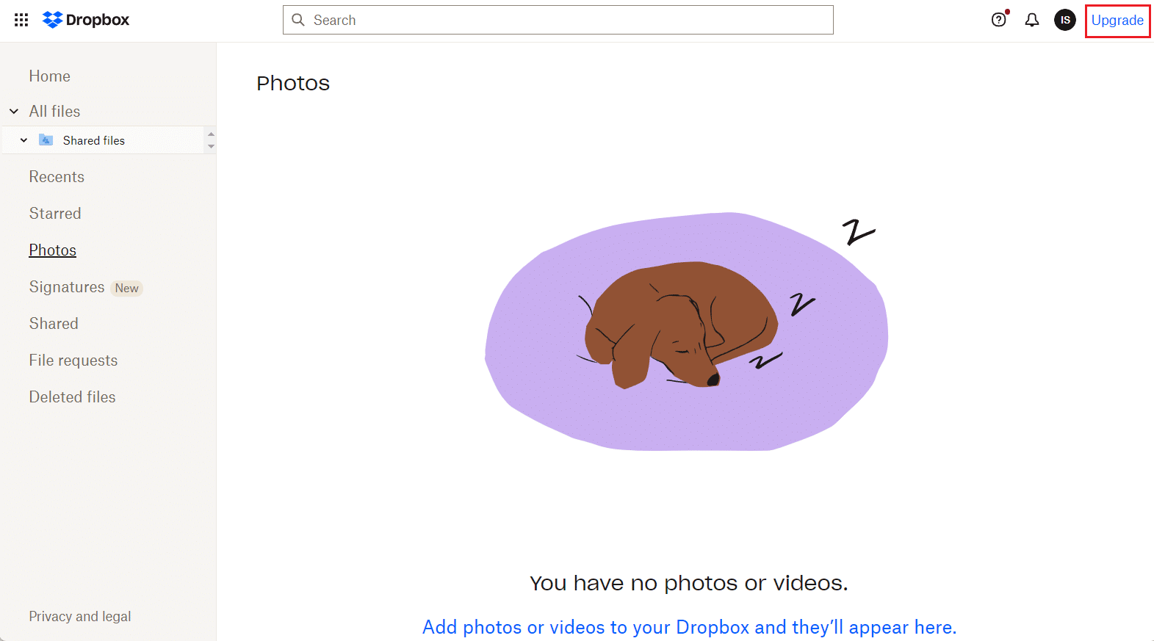Viewport: 1154px width, 641px height.
Task: Open the help question mark icon
Action: pos(999,20)
